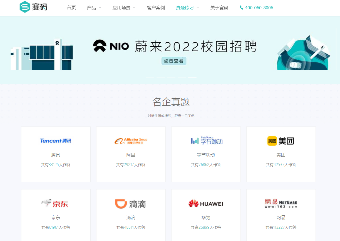Screen dimensions: 340x241
Task: Open the 腾讯 company name link
Action: (x=56, y=155)
